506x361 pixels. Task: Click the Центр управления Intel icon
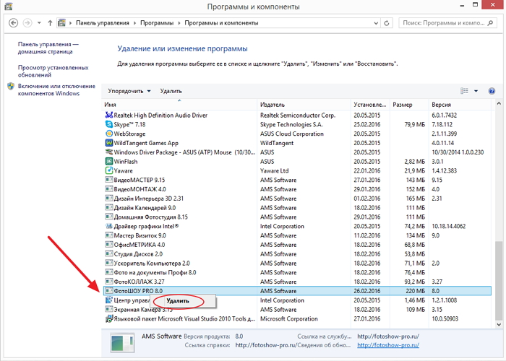[x=109, y=300]
